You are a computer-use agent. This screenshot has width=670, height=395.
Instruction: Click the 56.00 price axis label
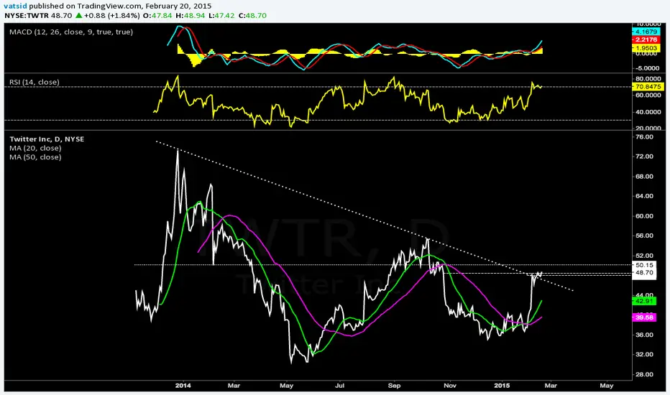pos(644,236)
